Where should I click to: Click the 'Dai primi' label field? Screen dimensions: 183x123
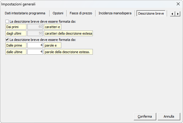click(x=16, y=27)
